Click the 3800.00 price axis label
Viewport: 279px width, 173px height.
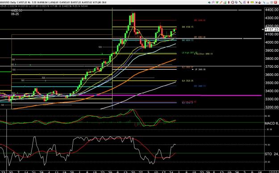(272, 58)
